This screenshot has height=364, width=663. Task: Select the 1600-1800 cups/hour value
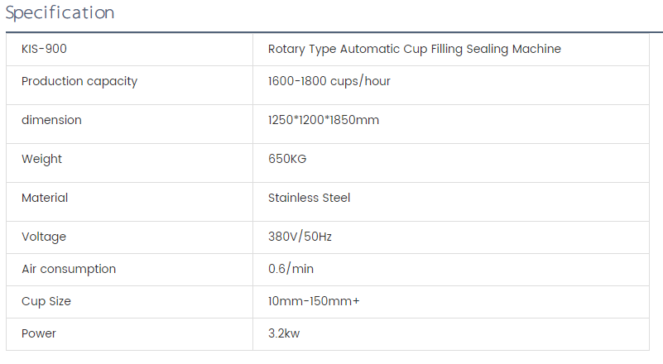pyautogui.click(x=329, y=81)
